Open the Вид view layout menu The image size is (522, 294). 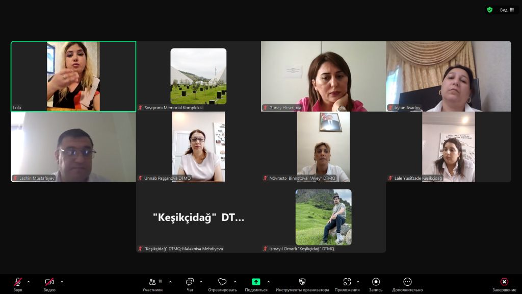[x=507, y=10]
